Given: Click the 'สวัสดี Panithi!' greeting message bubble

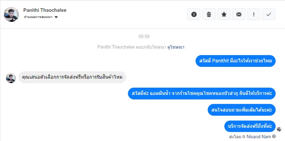Looking at the screenshot, I should tap(235, 61).
